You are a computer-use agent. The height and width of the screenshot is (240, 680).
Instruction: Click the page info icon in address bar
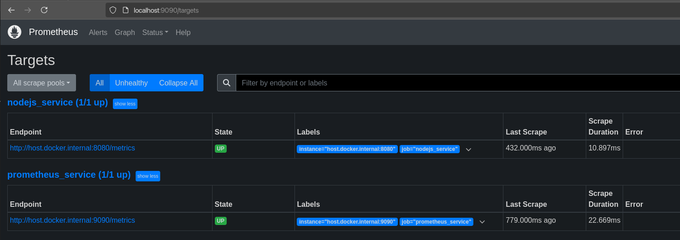coord(126,10)
